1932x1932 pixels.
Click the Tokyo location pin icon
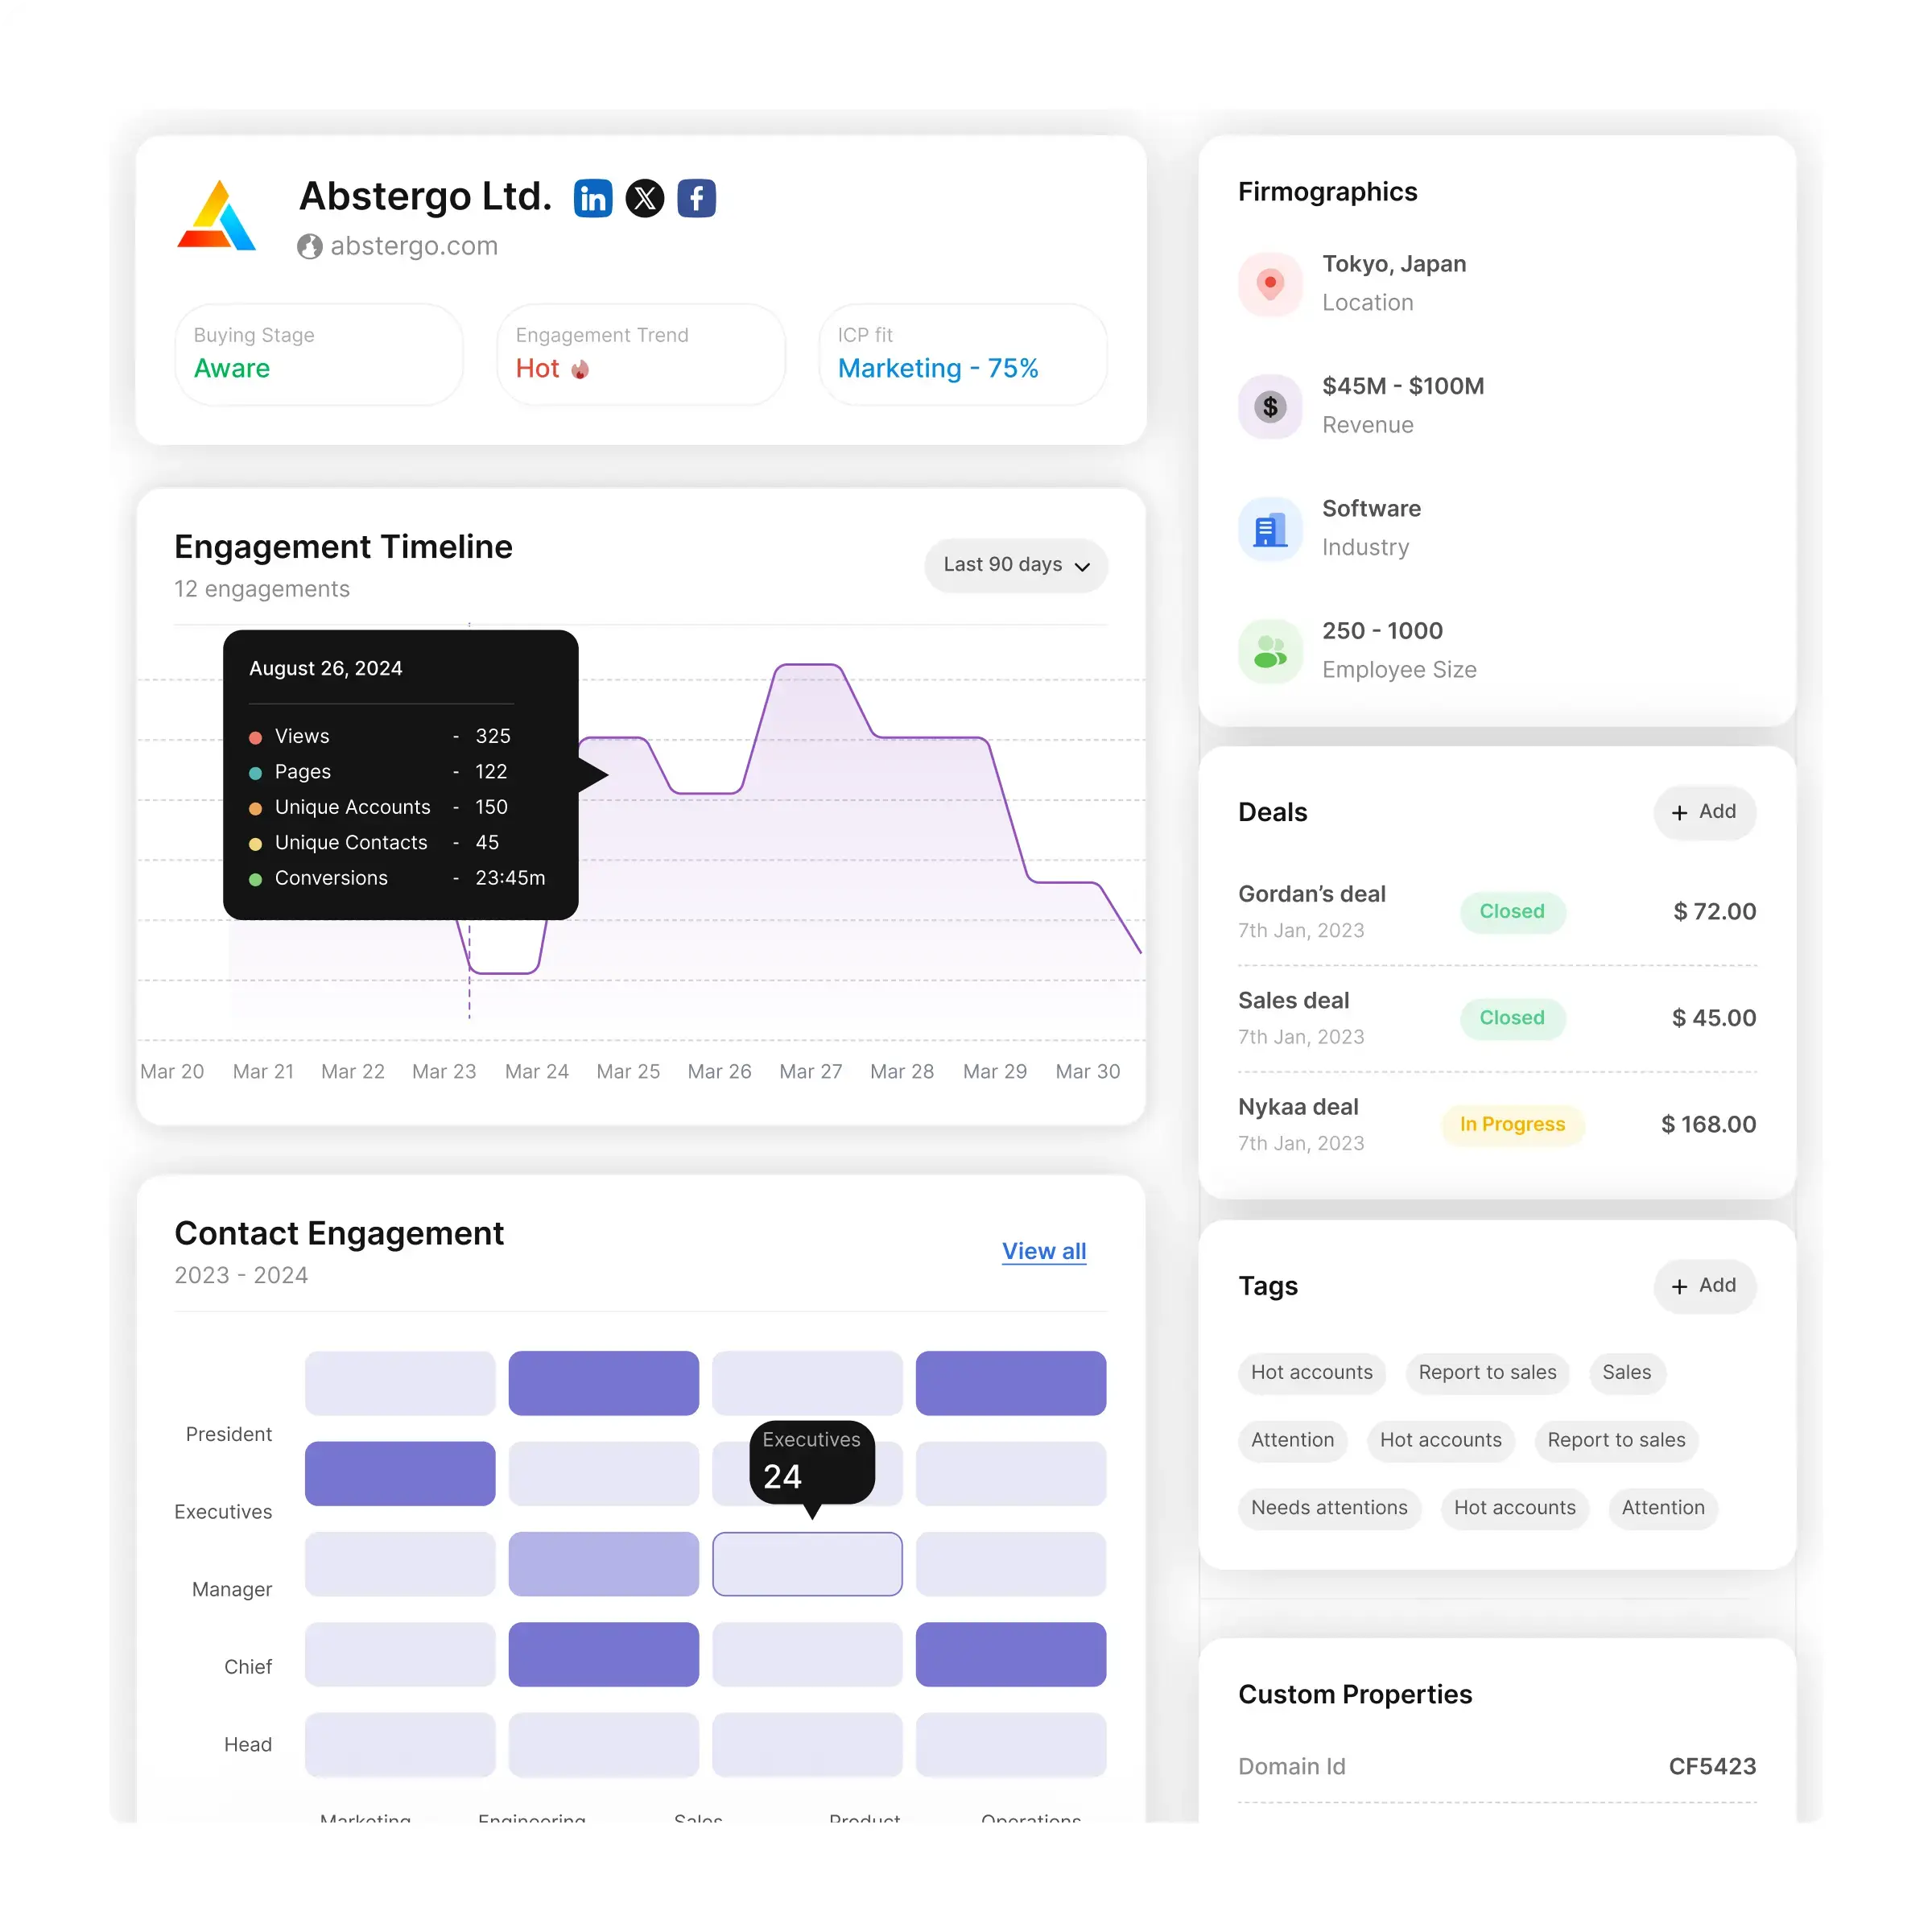coord(1270,284)
